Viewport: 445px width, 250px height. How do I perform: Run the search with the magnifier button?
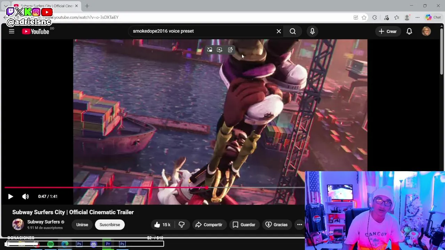(x=293, y=31)
